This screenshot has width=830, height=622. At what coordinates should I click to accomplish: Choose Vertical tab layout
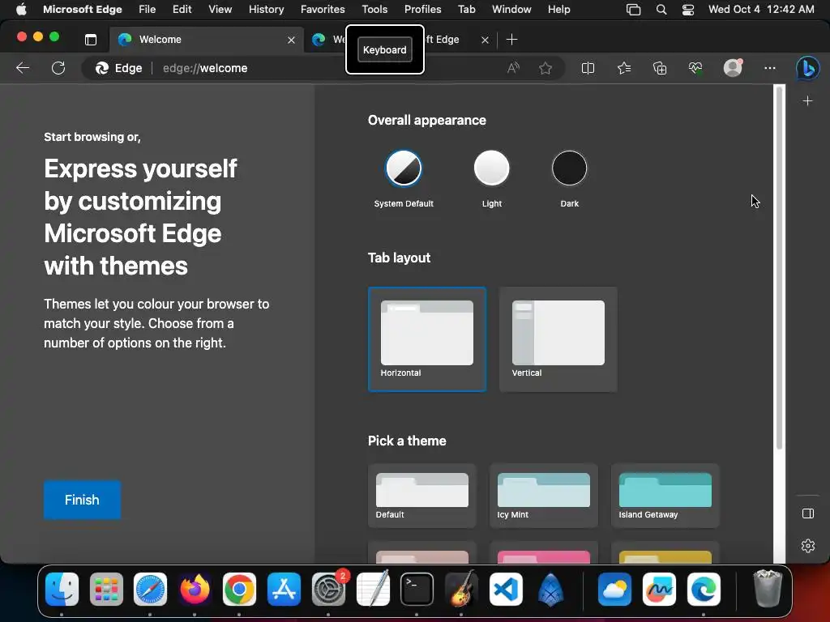pos(558,339)
